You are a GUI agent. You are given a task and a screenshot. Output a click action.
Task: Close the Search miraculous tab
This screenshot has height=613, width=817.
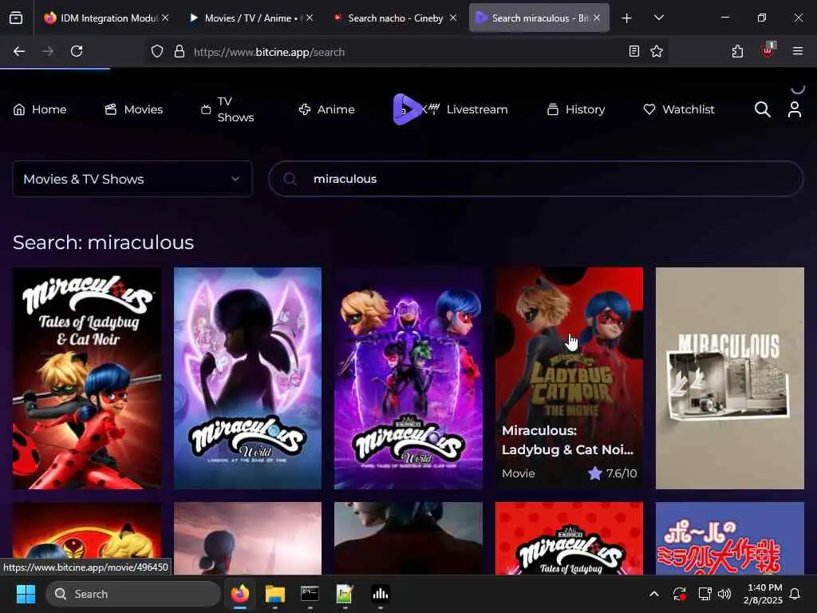(x=597, y=18)
